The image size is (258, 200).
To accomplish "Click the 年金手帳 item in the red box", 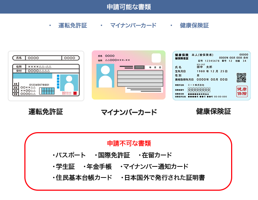I will [x=99, y=167].
